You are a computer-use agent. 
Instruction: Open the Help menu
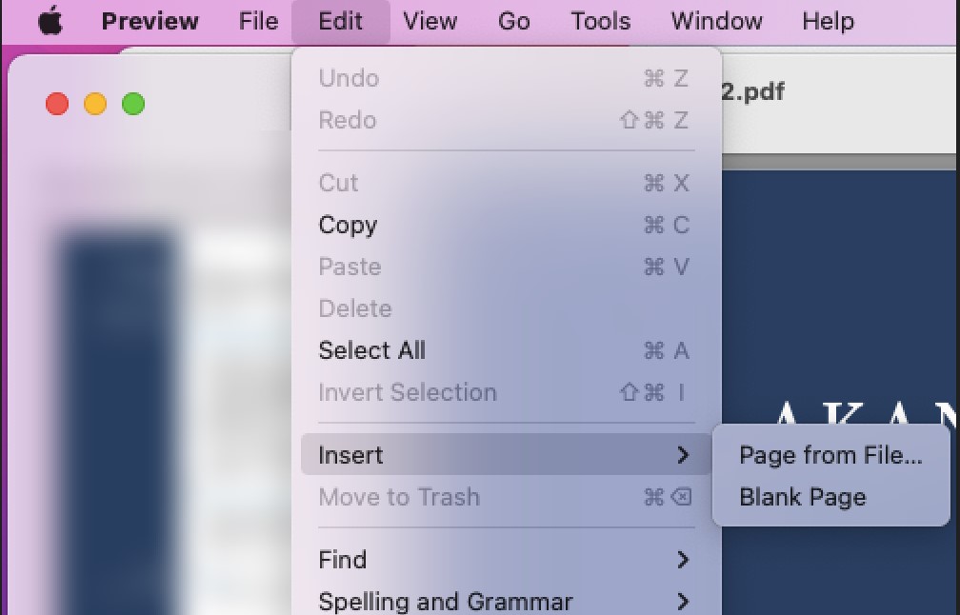tap(828, 21)
